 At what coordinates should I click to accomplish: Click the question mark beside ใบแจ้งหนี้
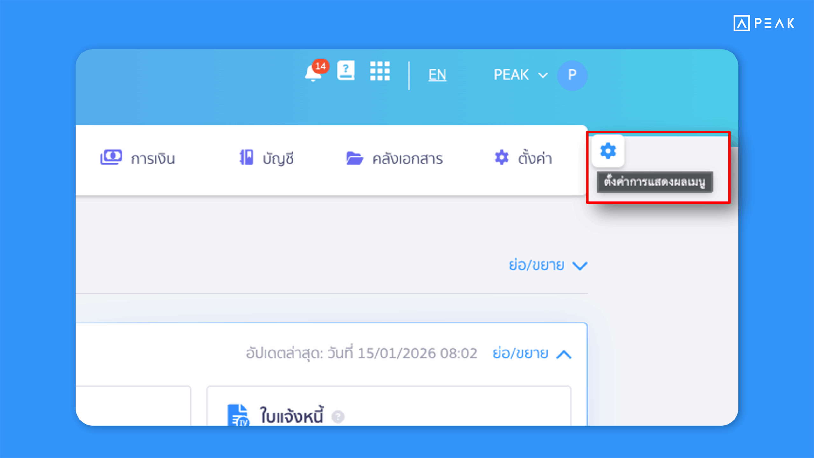[338, 416]
